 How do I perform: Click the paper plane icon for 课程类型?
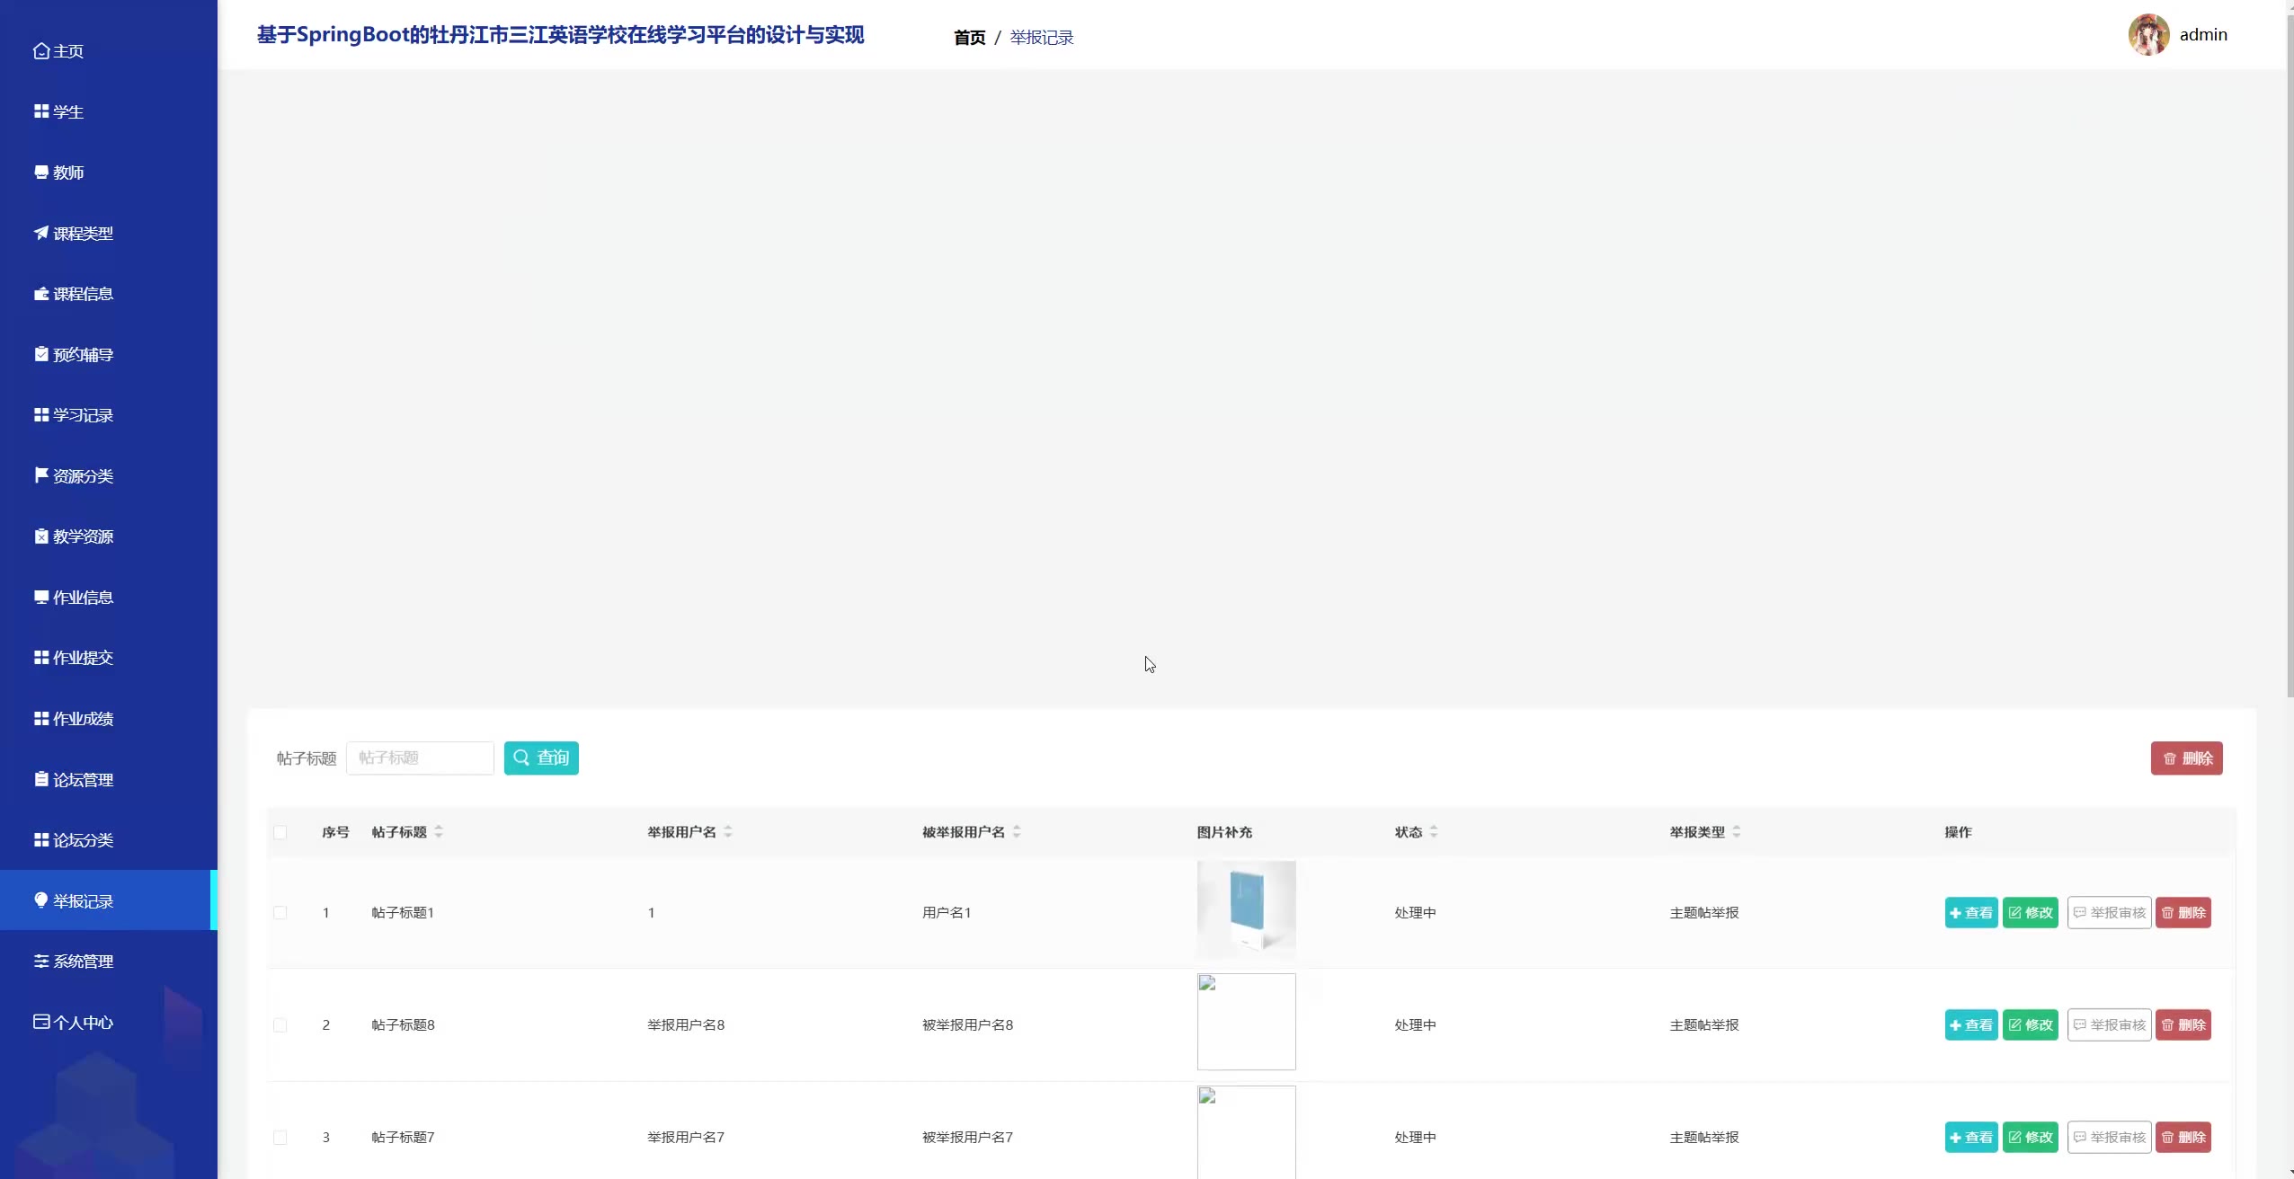coord(40,233)
